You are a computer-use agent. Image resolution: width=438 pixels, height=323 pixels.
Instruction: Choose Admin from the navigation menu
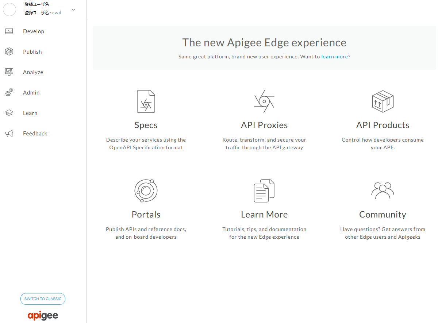(x=31, y=92)
